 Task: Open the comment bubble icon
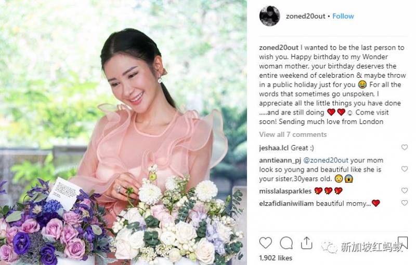(287, 243)
